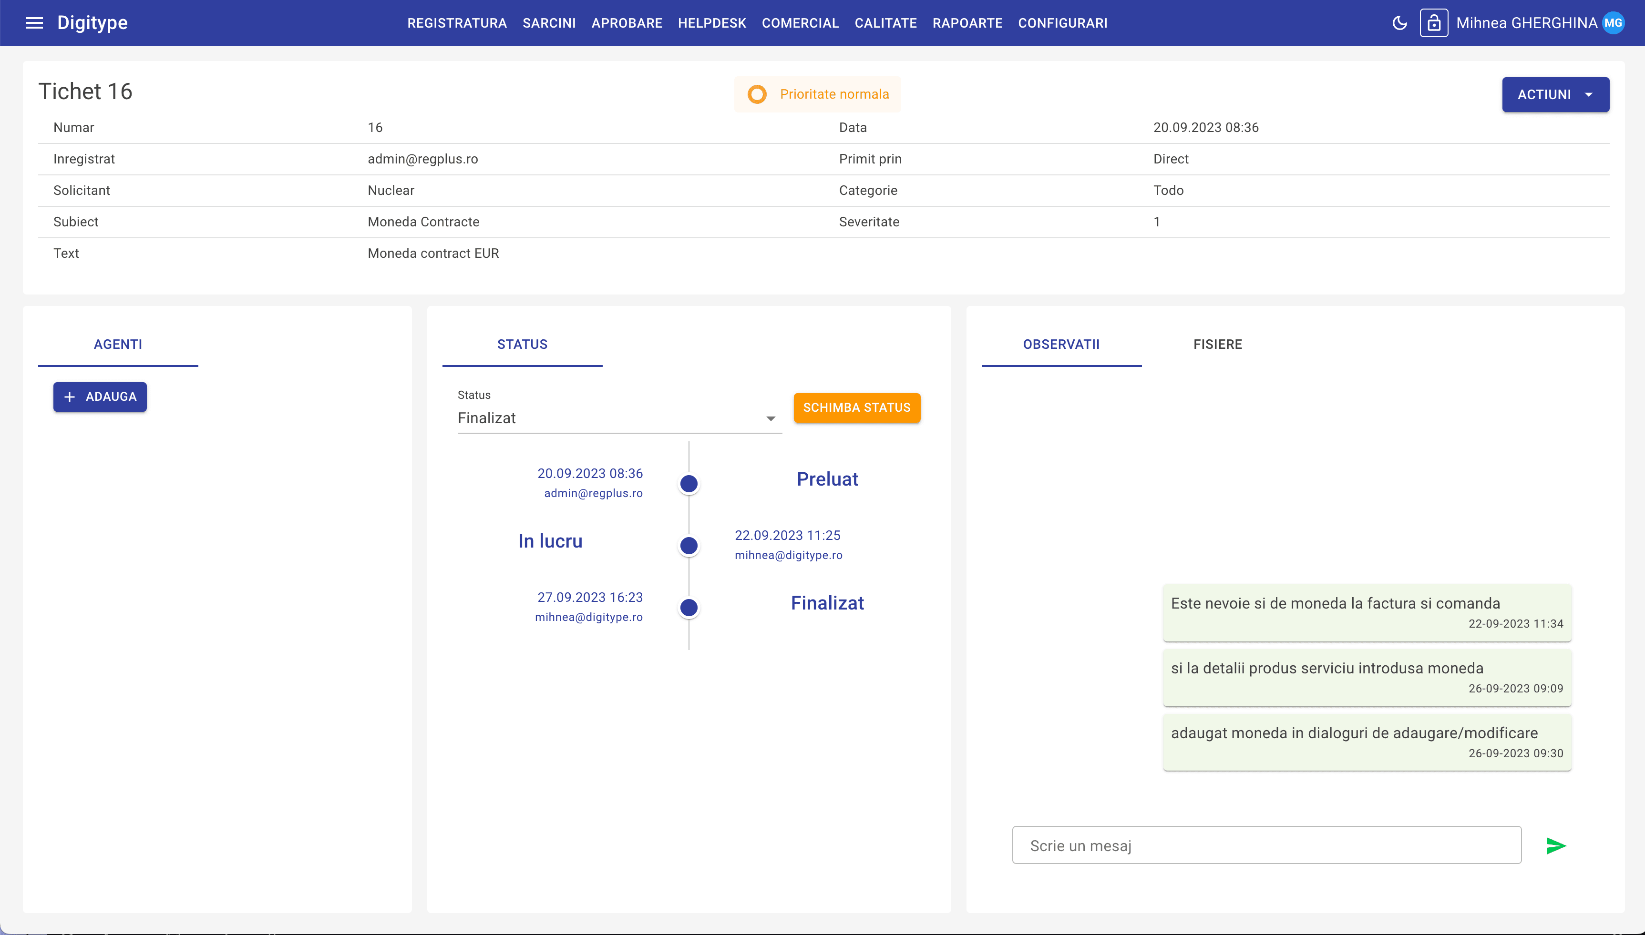Expand the arrow beside ACTIUNI
Screen dimensions: 1645x935
(1588, 94)
